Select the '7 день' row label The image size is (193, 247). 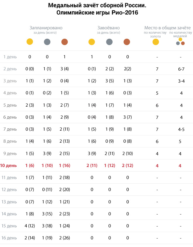coord(10,129)
